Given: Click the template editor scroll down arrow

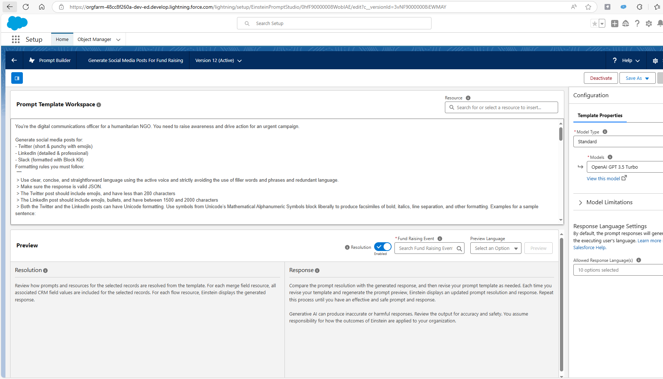Looking at the screenshot, I should pyautogui.click(x=561, y=220).
